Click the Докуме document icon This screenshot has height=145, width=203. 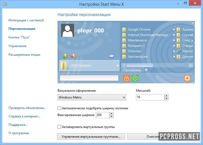179,57
